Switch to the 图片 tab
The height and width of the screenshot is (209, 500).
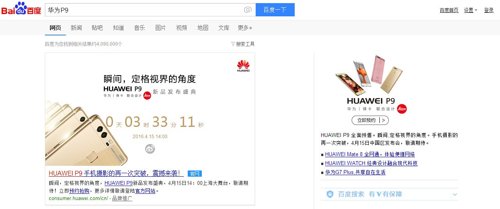(160, 28)
